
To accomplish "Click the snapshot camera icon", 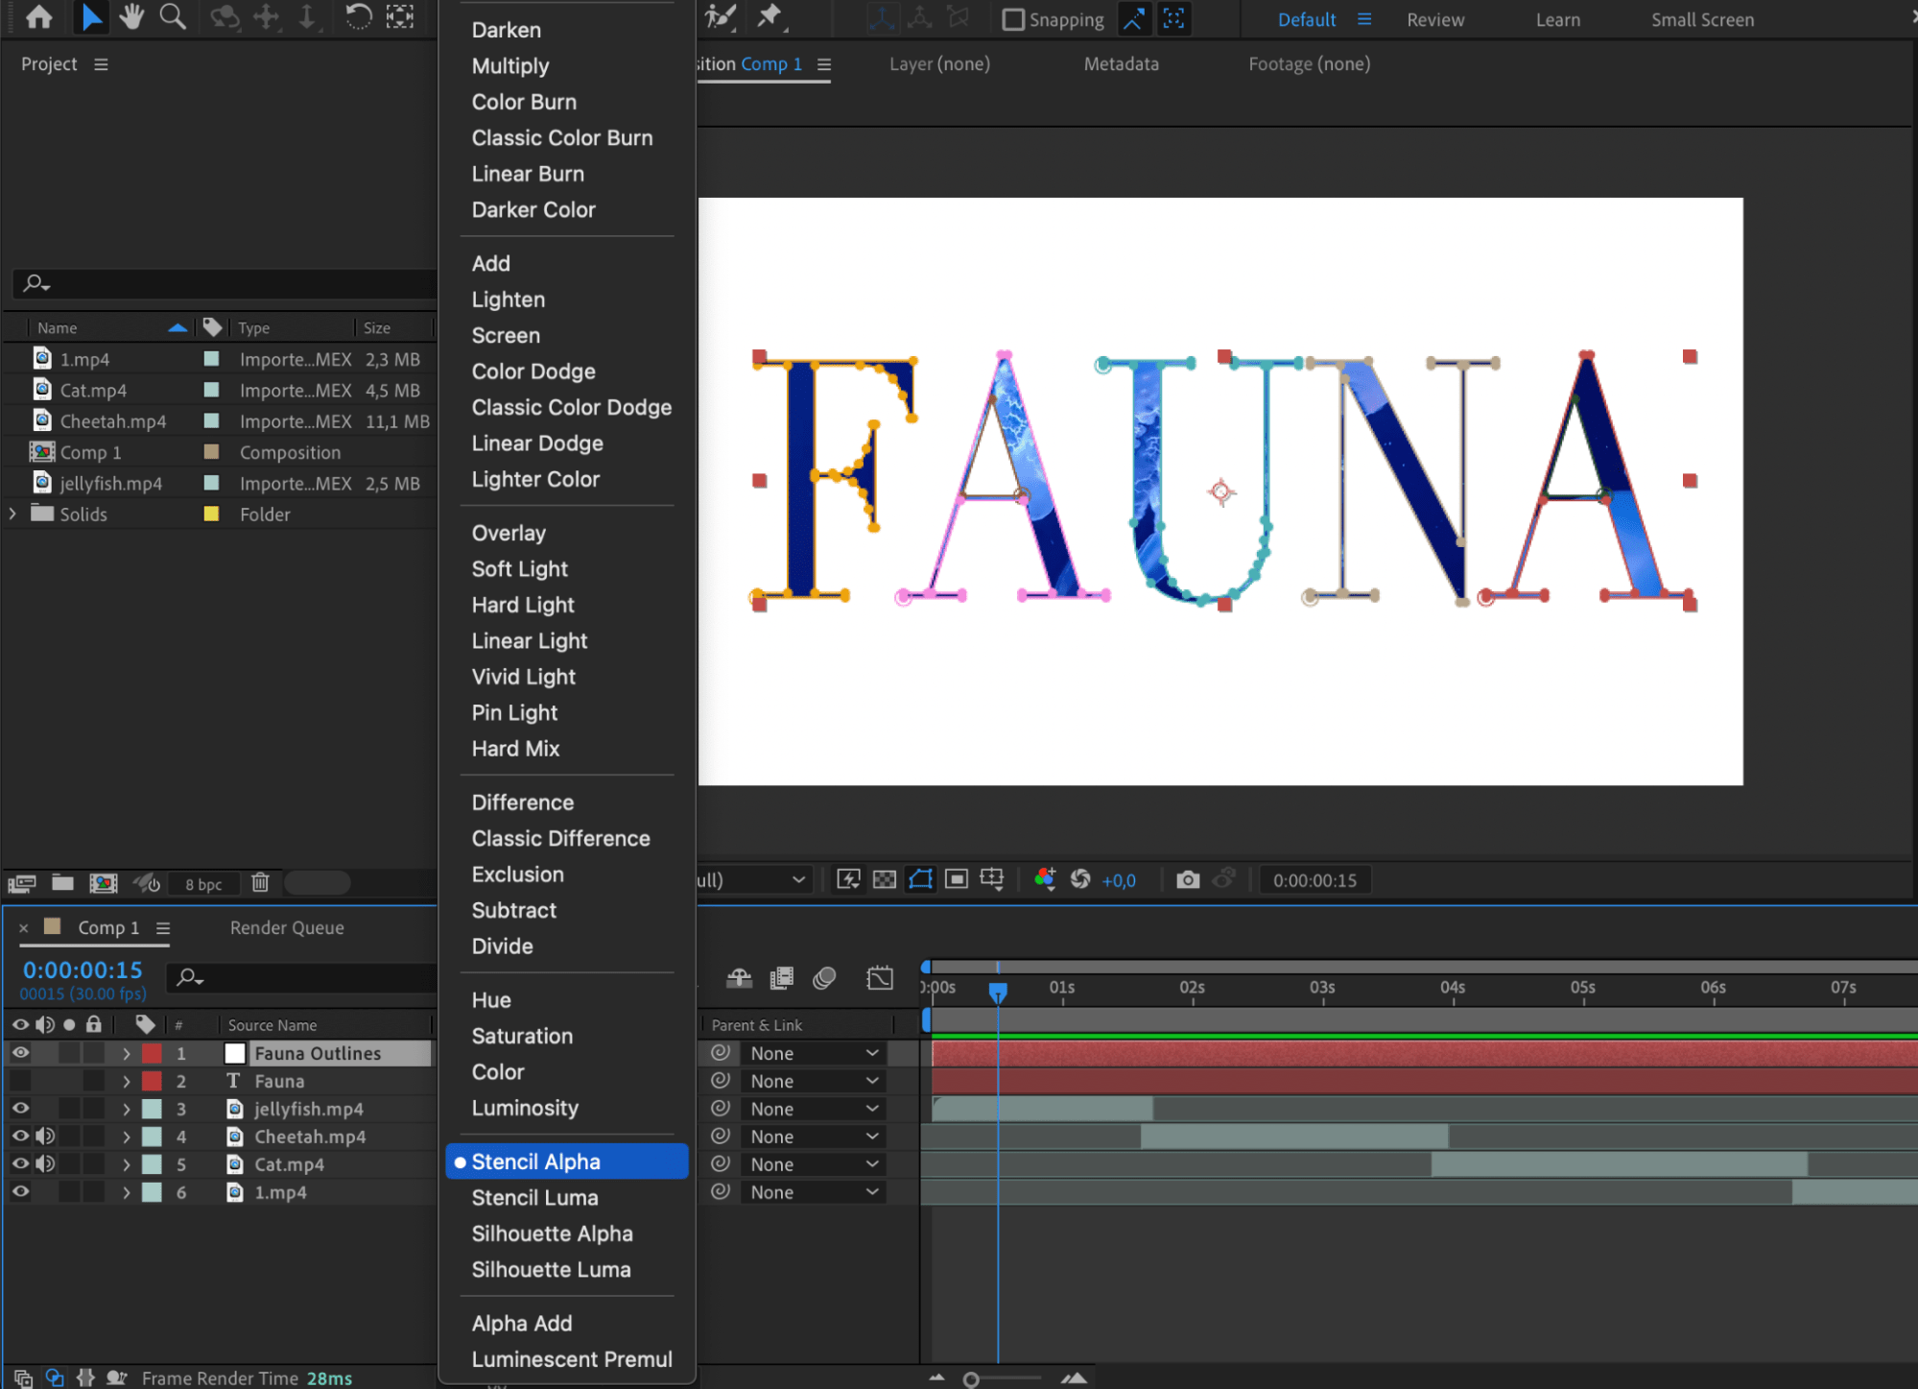I will pyautogui.click(x=1187, y=880).
